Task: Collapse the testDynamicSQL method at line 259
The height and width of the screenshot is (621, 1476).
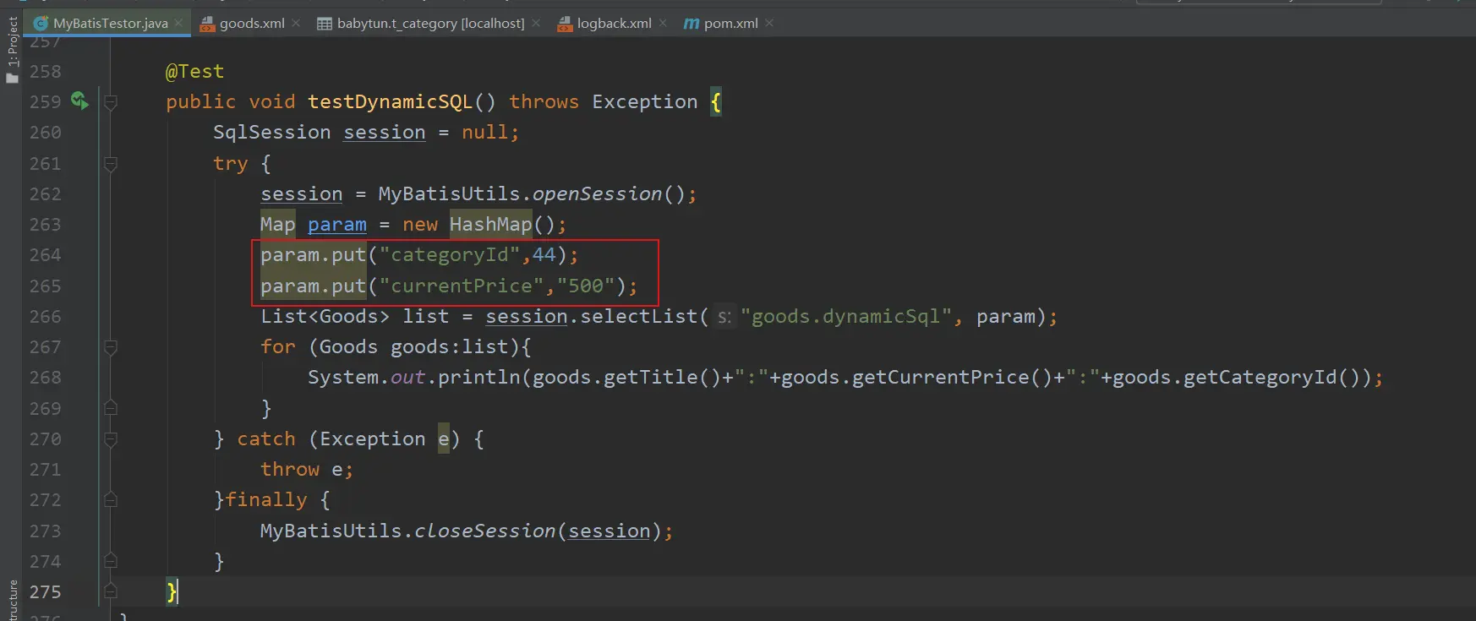Action: click(x=110, y=102)
